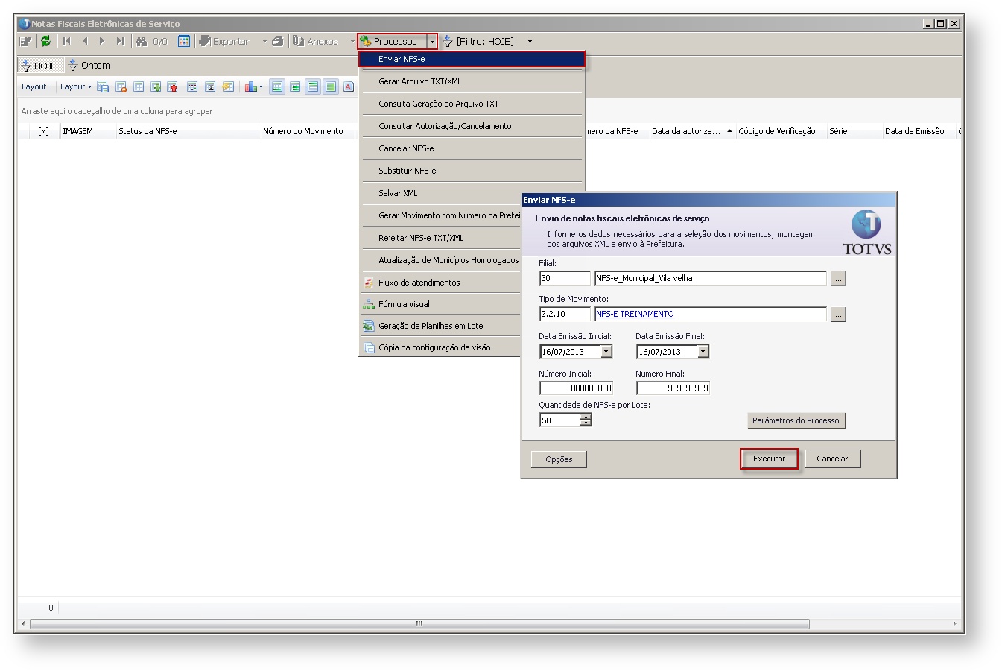Delete layout using the grid icon with red mark
1002x671 pixels.
[x=121, y=87]
